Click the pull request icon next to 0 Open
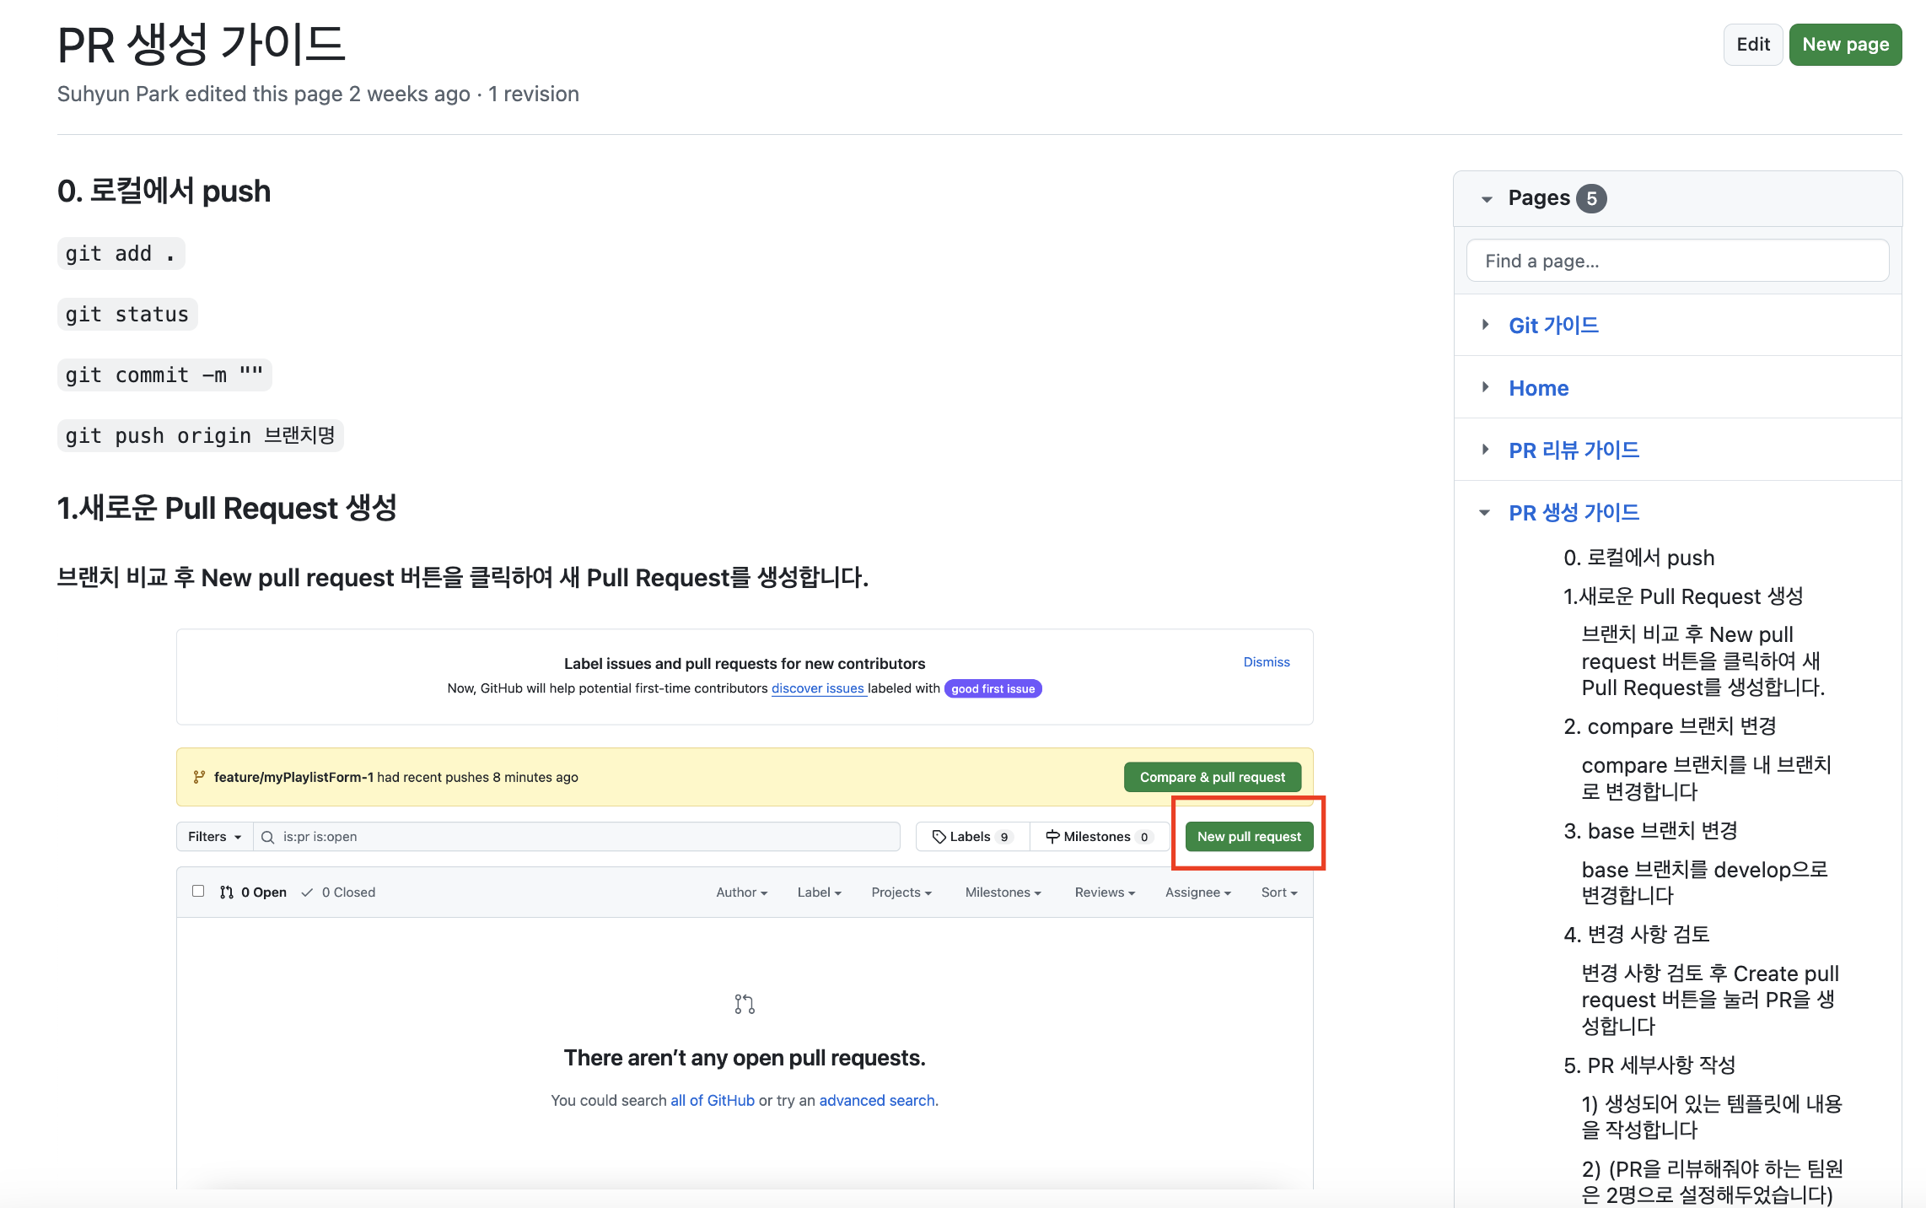The image size is (1926, 1208). 226,893
